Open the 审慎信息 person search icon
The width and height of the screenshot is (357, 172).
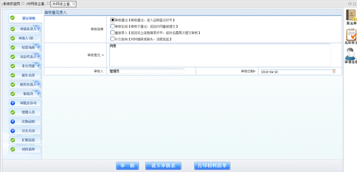click(x=351, y=54)
